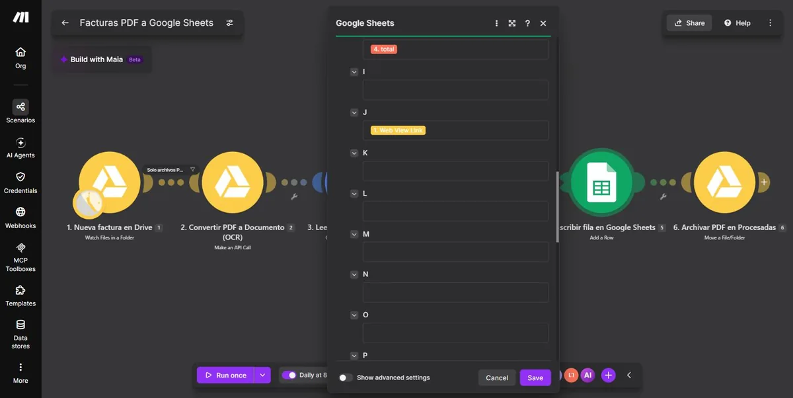This screenshot has height=398, width=793.
Task: Expand column L options
Action: pos(354,194)
